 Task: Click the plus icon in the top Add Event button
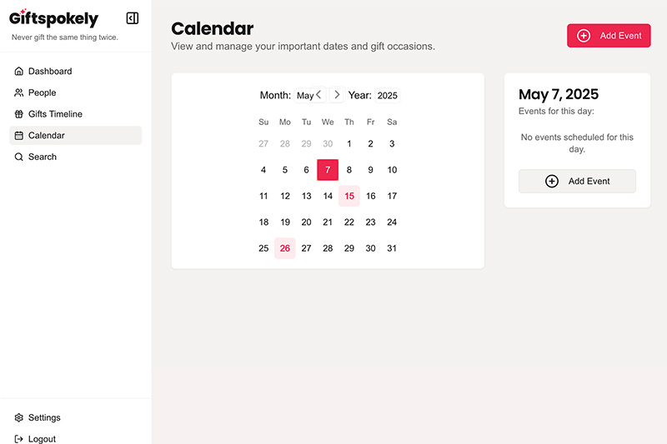pyautogui.click(x=583, y=36)
